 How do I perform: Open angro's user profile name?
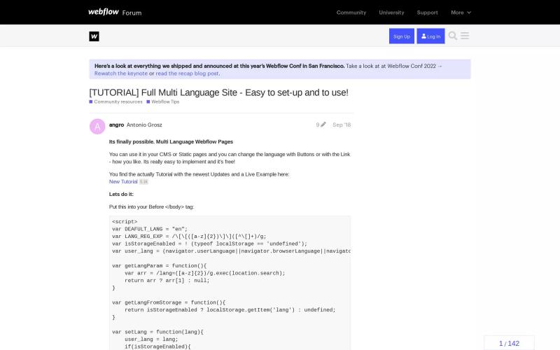coord(116,125)
